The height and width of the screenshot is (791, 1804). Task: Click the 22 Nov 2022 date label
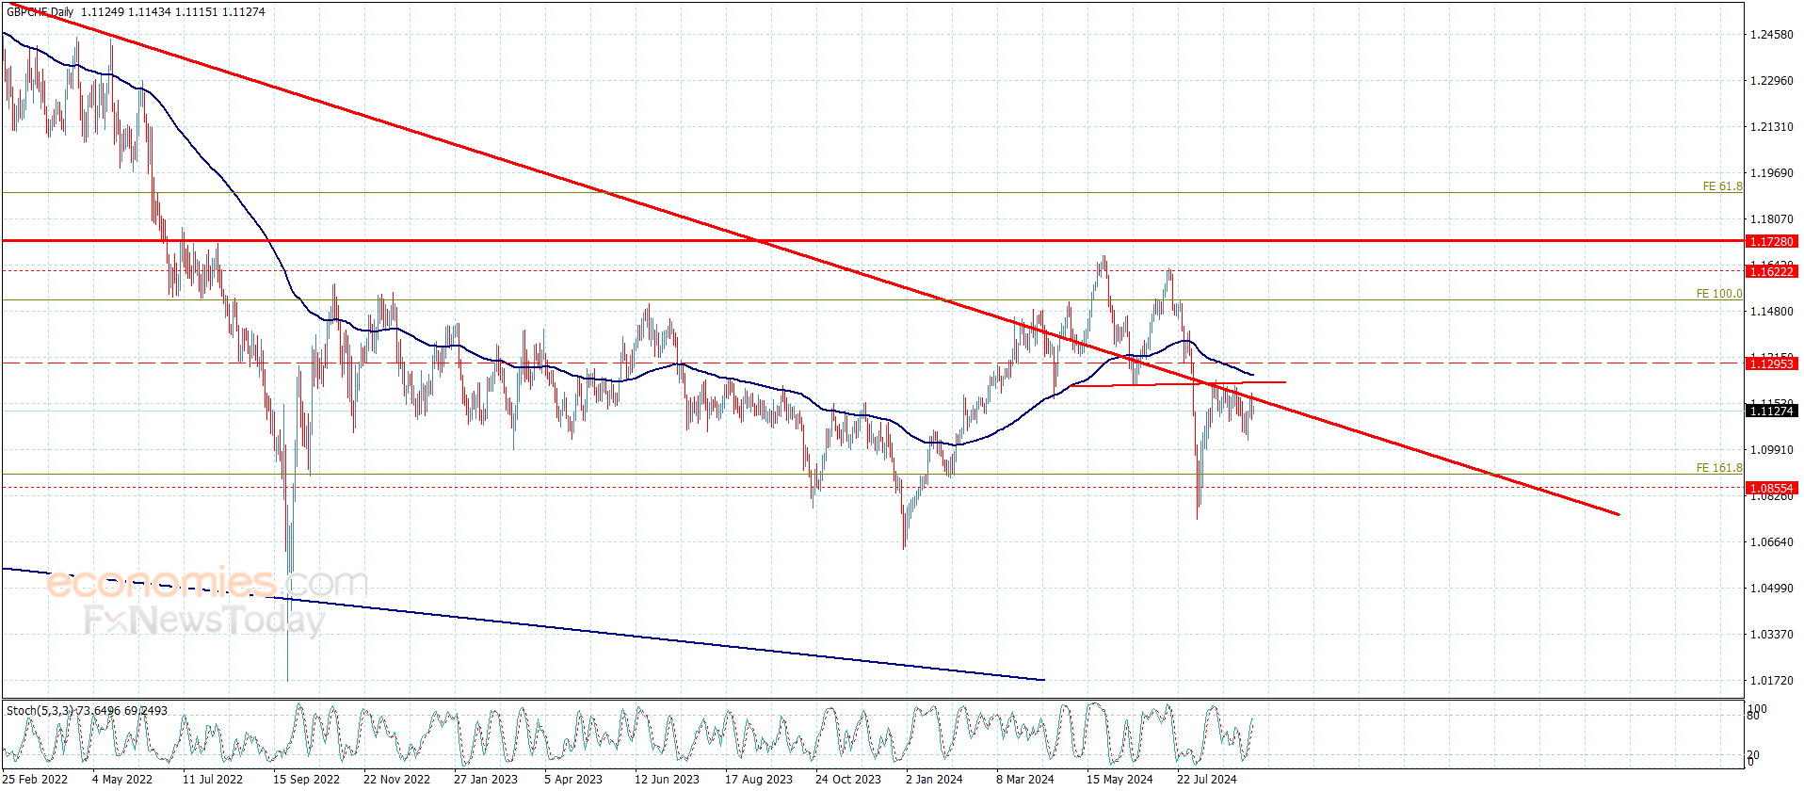(396, 780)
